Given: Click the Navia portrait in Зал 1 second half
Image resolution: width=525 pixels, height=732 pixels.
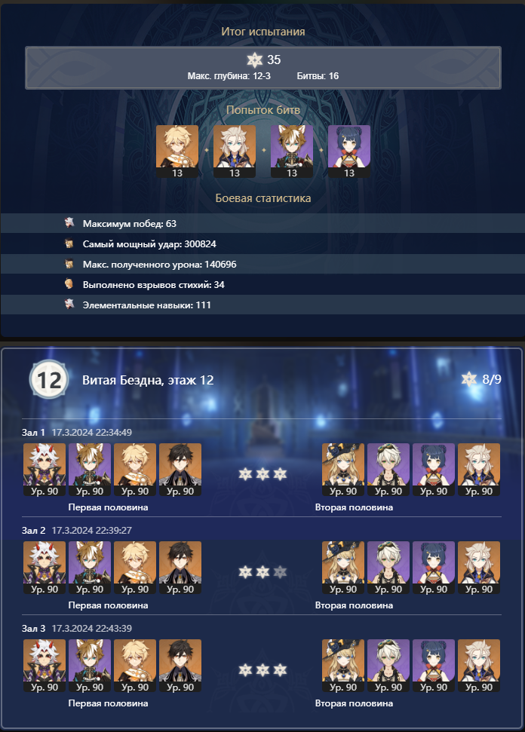Looking at the screenshot, I should coord(343,470).
